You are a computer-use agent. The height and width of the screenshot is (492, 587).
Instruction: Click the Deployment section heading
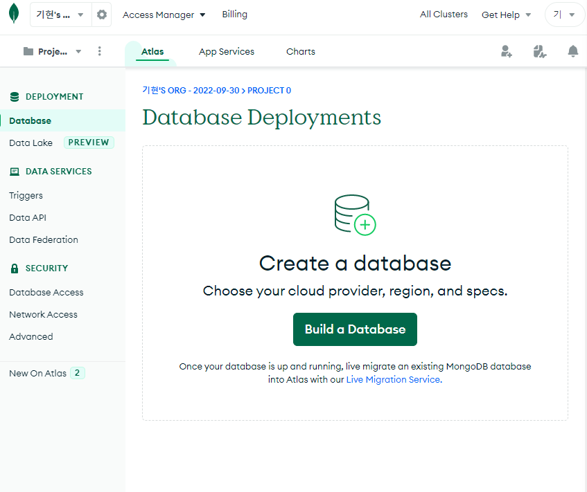[x=54, y=96]
